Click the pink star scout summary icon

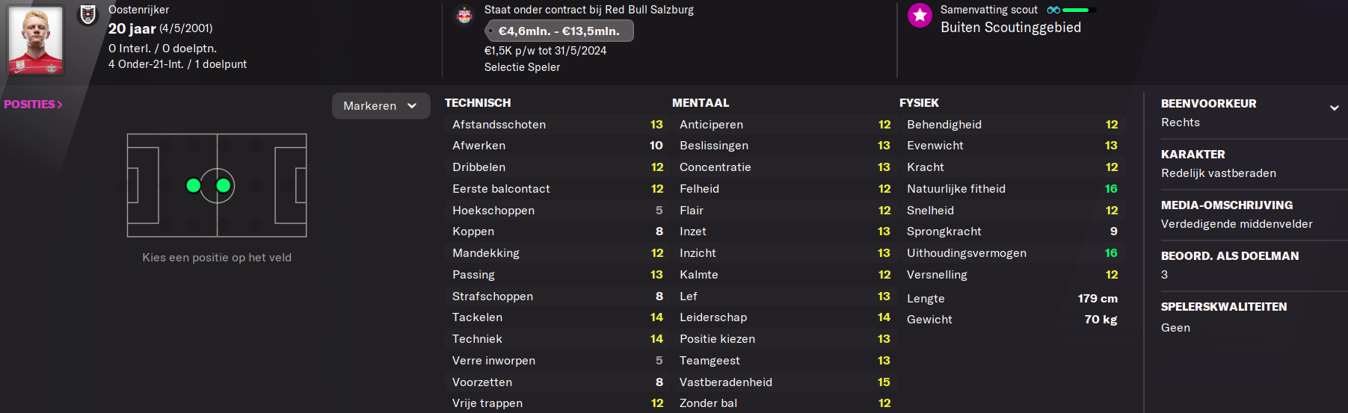pyautogui.click(x=920, y=15)
